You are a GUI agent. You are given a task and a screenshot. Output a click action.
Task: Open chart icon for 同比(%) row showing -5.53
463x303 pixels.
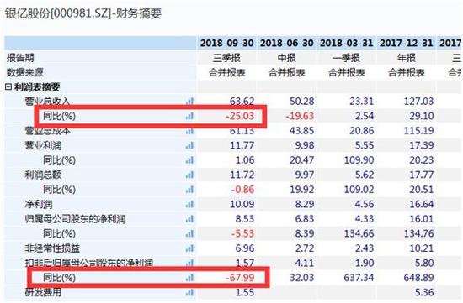point(189,234)
